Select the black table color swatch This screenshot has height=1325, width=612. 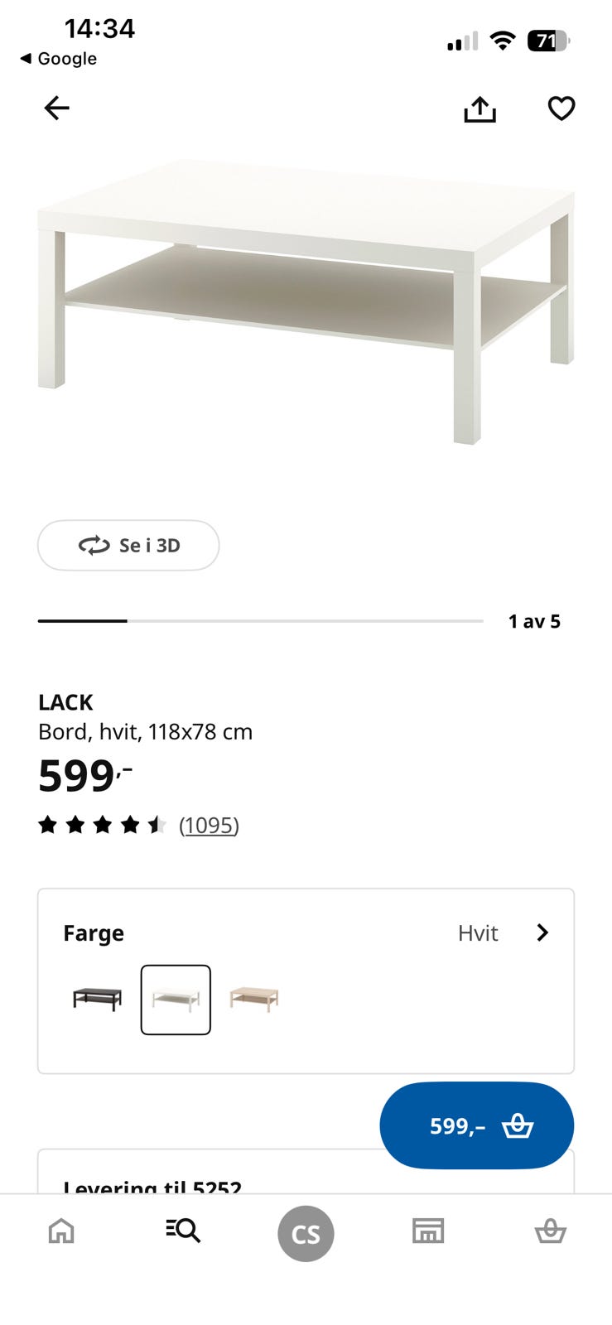[97, 999]
